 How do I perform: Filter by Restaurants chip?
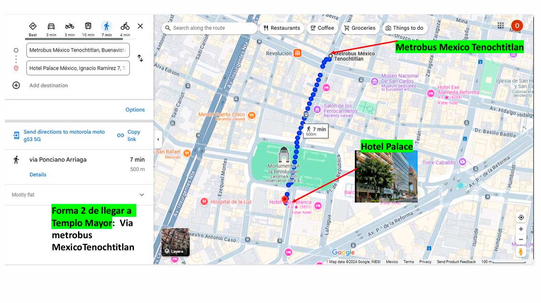(282, 28)
